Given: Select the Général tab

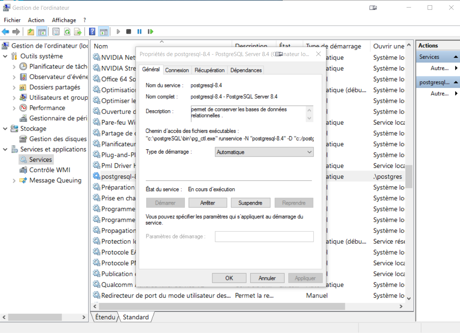Looking at the screenshot, I should [151, 69].
